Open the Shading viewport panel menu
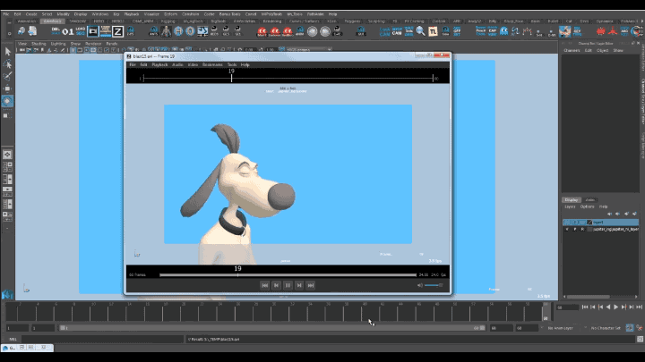This screenshot has width=645, height=362. pos(39,44)
